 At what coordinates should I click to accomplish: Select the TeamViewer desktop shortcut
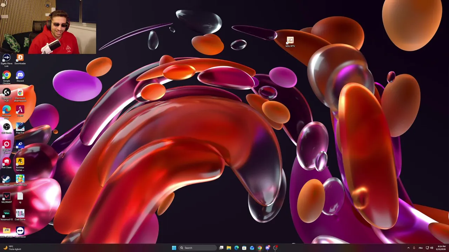pyautogui.click(x=20, y=232)
